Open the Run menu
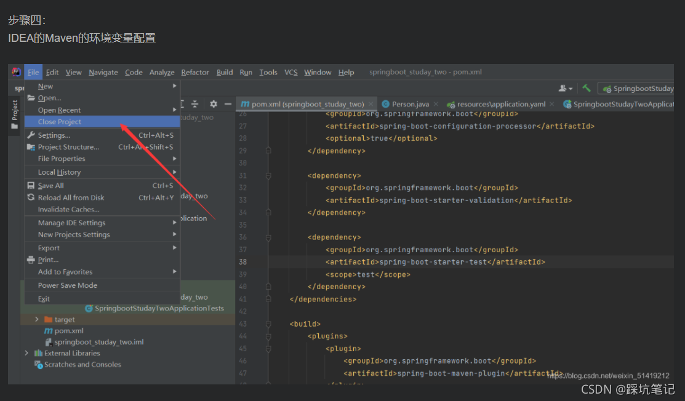The width and height of the screenshot is (685, 401). 246,73
